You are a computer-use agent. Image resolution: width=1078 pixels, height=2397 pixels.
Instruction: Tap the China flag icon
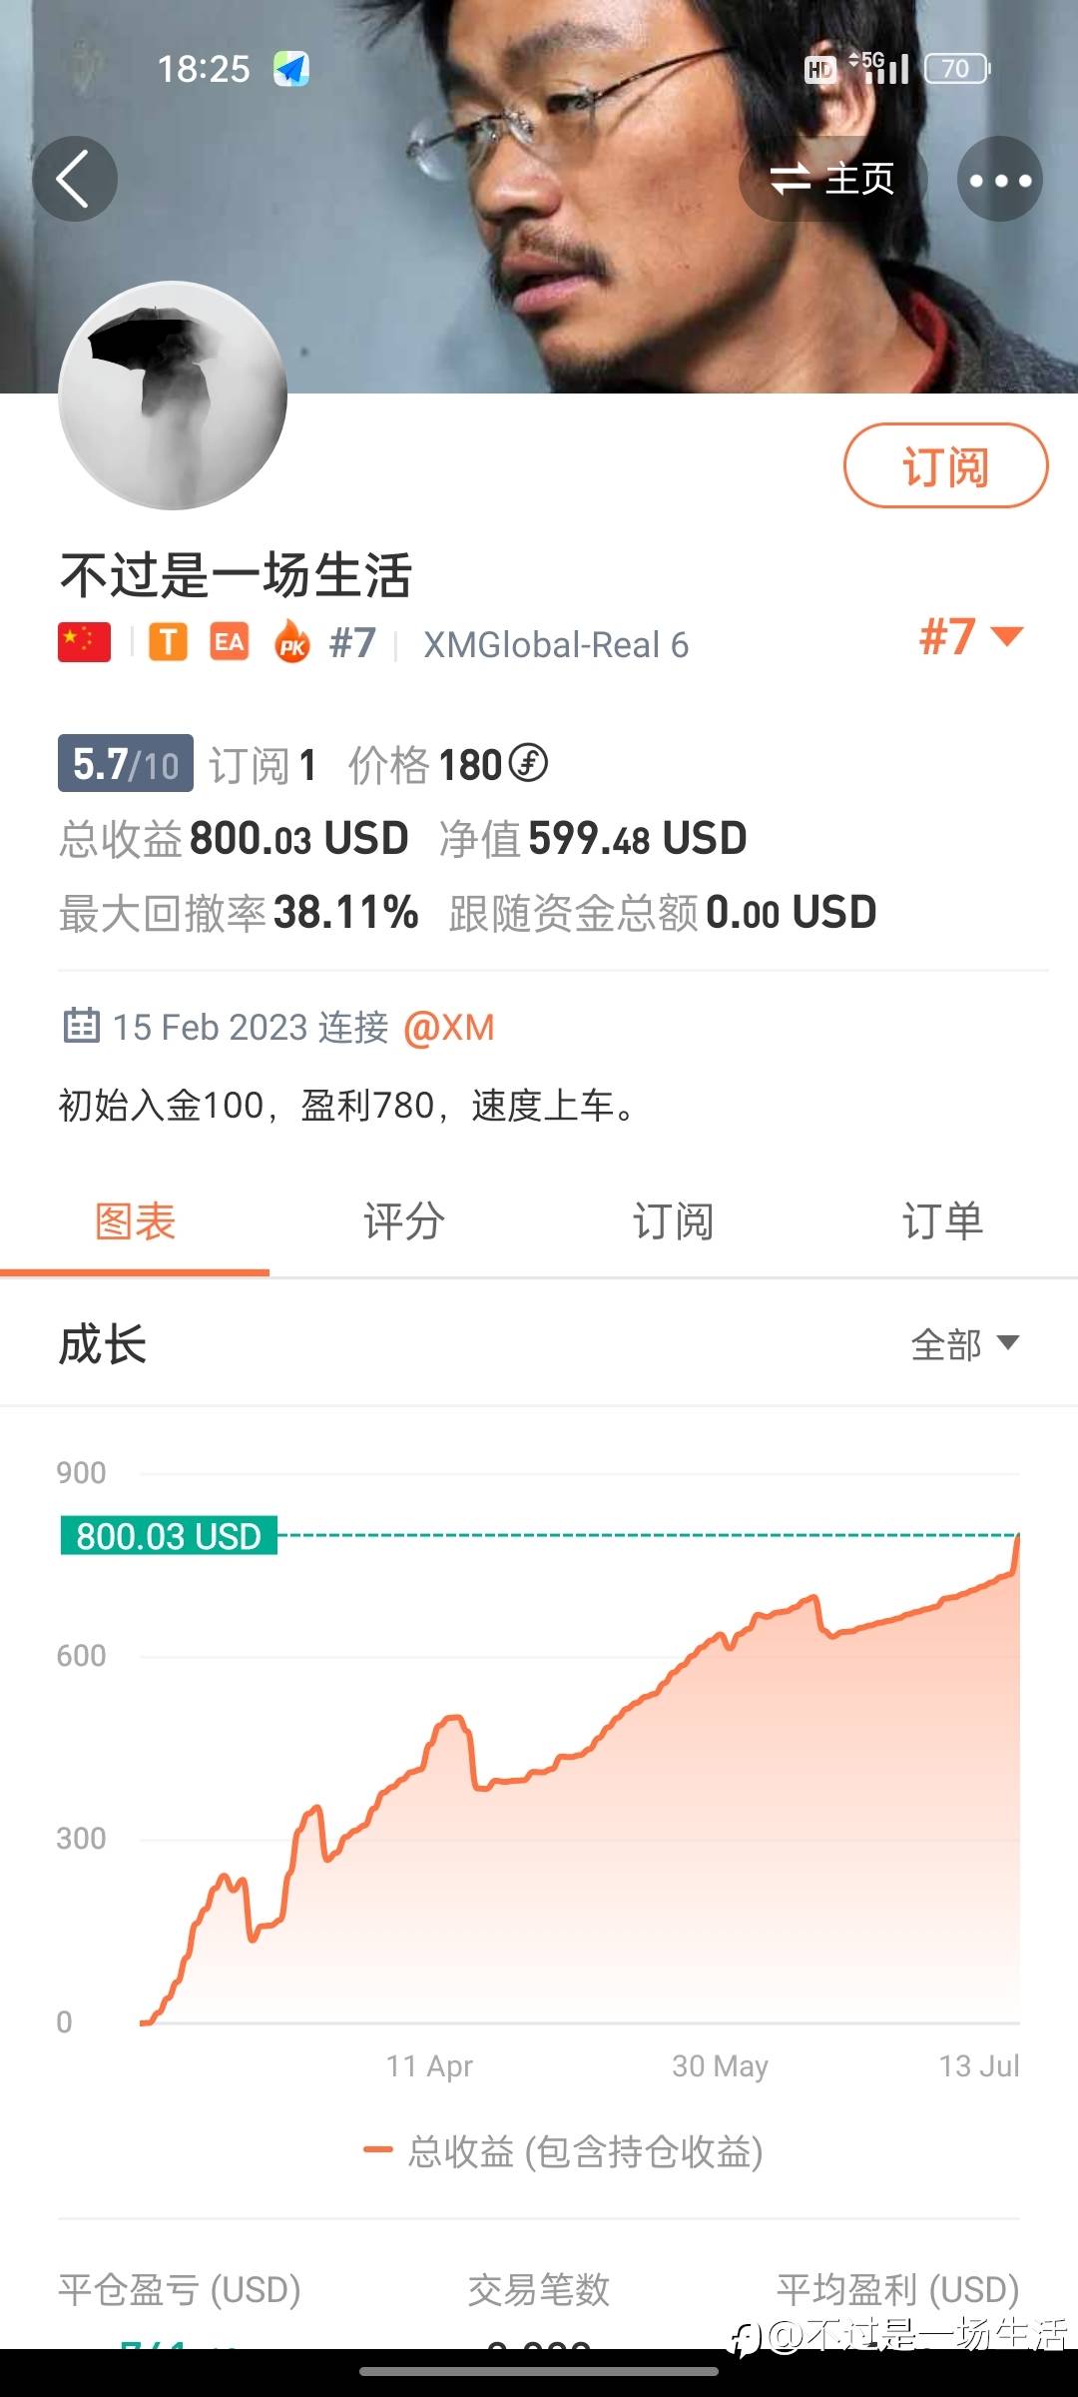pos(85,642)
